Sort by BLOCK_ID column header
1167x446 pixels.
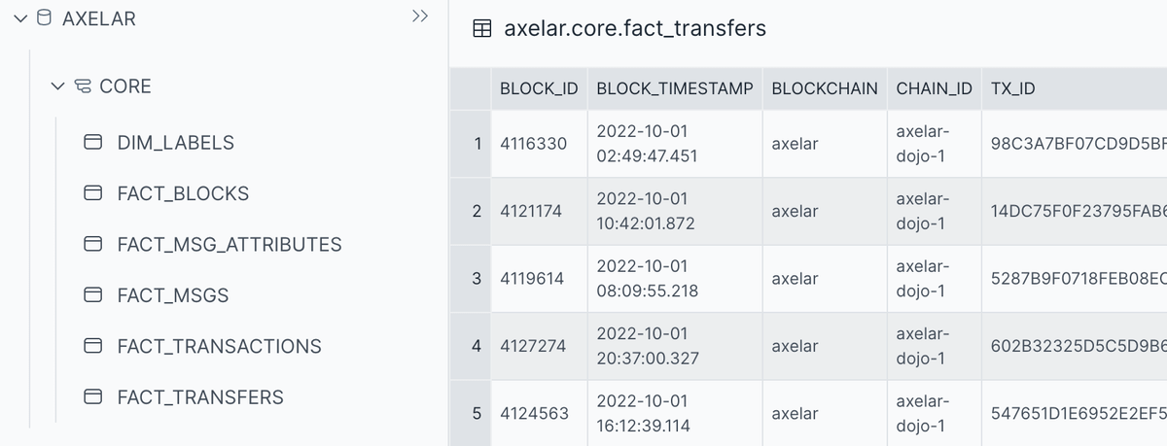coord(539,89)
